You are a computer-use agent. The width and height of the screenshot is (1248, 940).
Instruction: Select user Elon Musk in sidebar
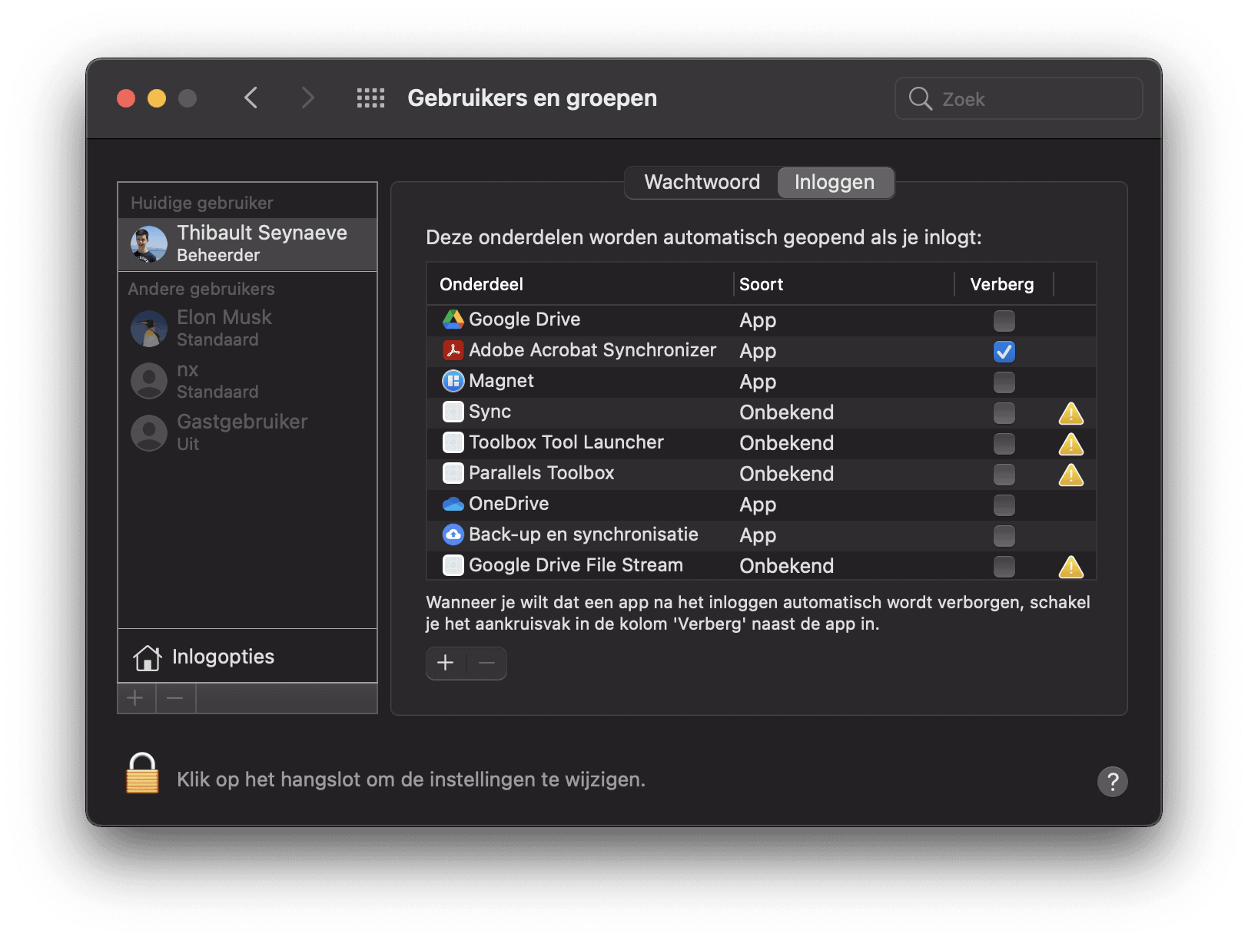224,328
